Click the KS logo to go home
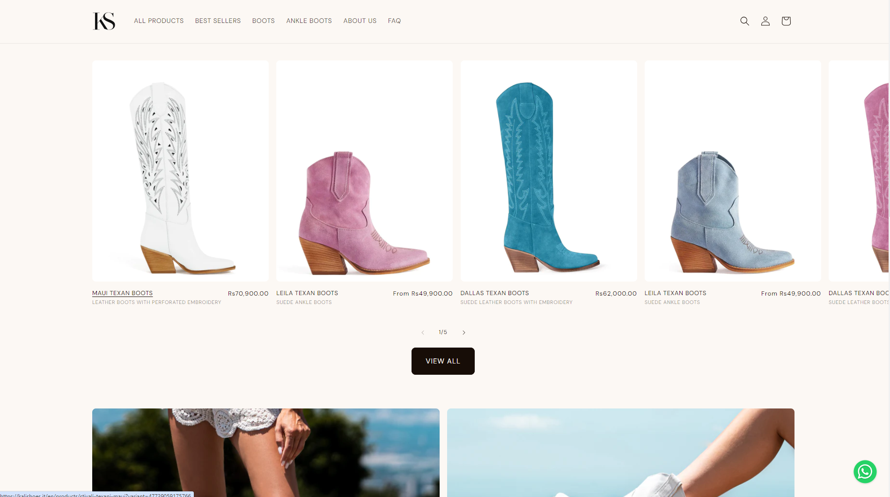Image resolution: width=890 pixels, height=497 pixels. click(x=104, y=21)
